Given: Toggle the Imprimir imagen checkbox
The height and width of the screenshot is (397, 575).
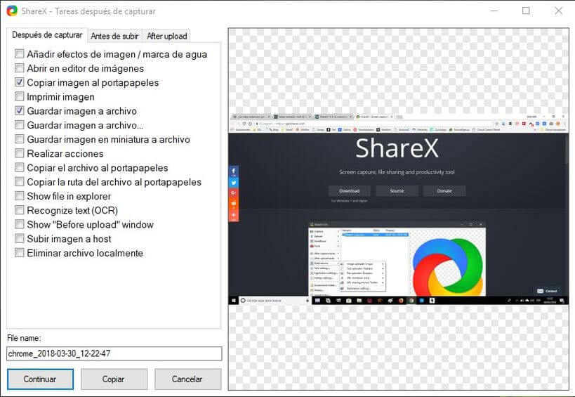Looking at the screenshot, I should tap(20, 96).
